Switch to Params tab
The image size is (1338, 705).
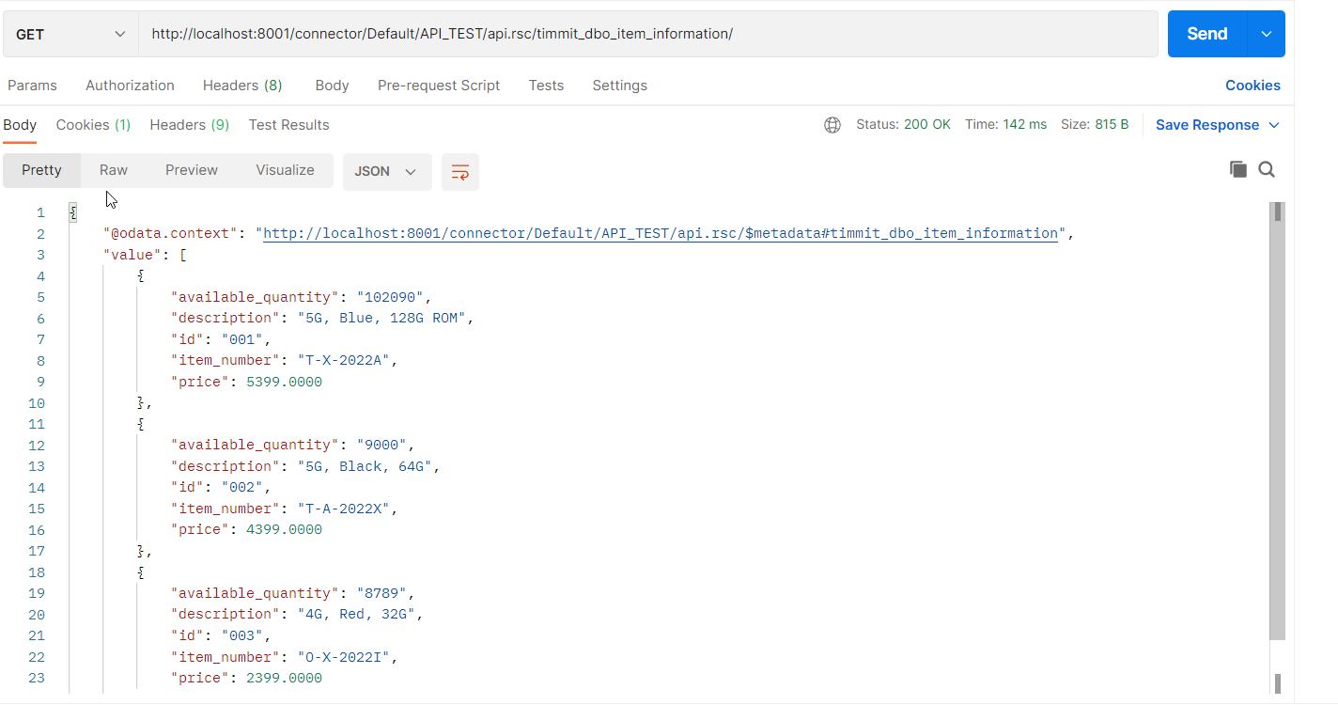point(32,86)
